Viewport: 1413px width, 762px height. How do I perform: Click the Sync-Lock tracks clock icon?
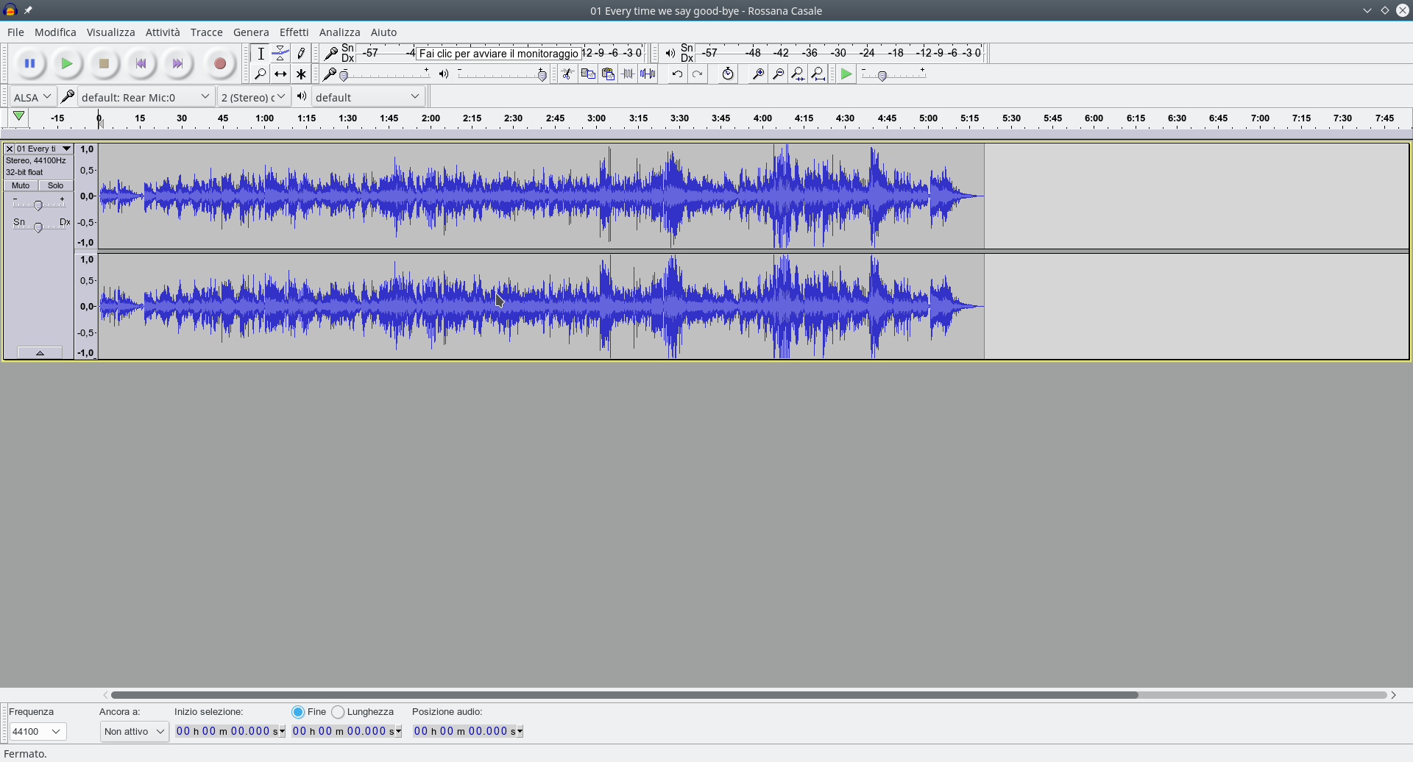click(728, 74)
